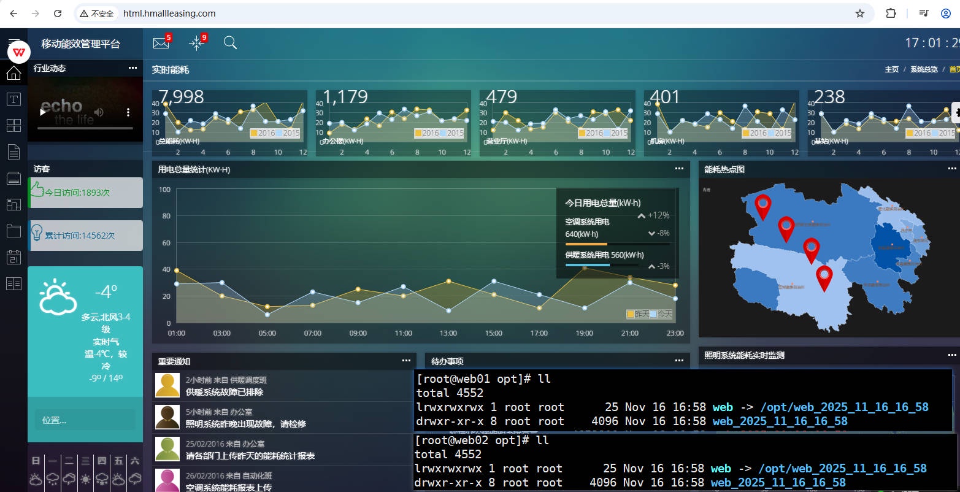
Task: Click the 系统总览 breadcrumb item
Action: [x=923, y=70]
